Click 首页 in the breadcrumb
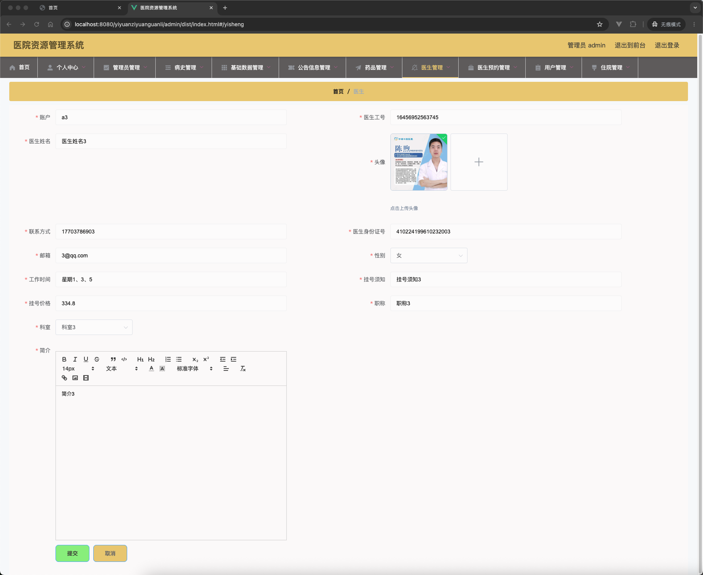The height and width of the screenshot is (575, 703). [x=338, y=91]
